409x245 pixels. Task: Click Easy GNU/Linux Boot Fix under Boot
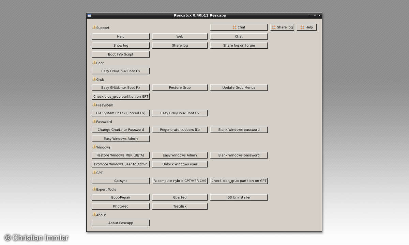tap(121, 71)
